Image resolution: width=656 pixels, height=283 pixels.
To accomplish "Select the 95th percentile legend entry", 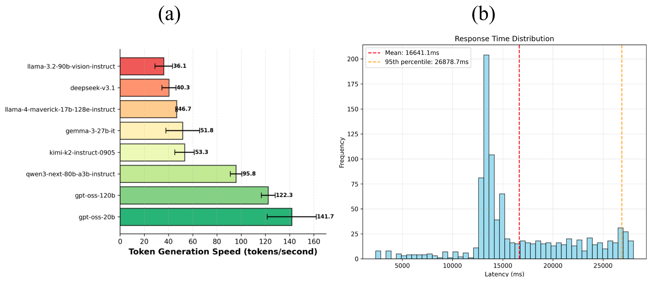I will [426, 62].
